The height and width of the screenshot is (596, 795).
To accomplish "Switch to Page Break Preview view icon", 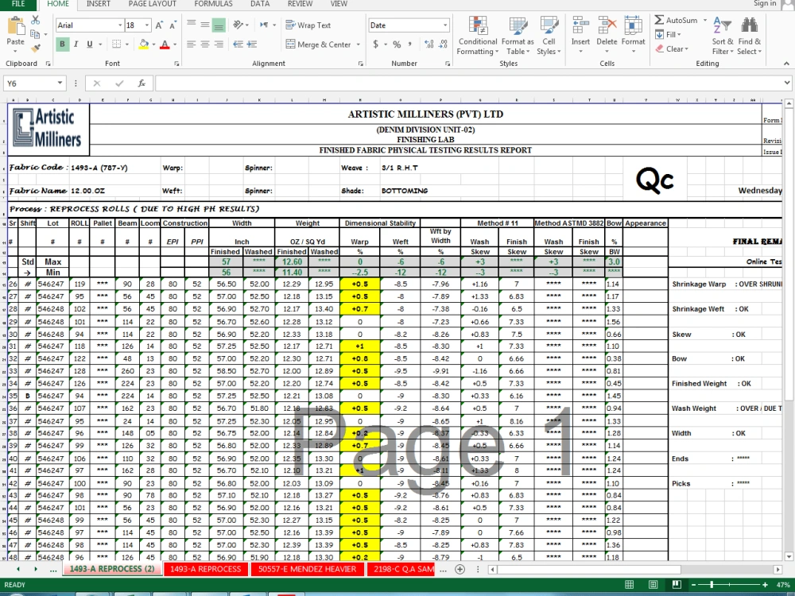I will point(677,585).
